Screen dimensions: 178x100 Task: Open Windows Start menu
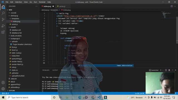(x=3, y=97)
